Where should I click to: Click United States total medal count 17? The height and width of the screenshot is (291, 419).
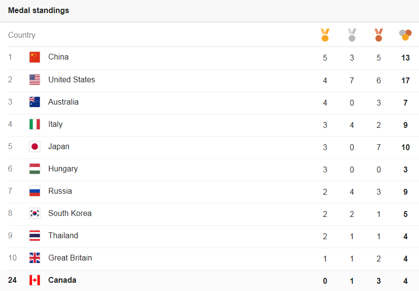[405, 80]
